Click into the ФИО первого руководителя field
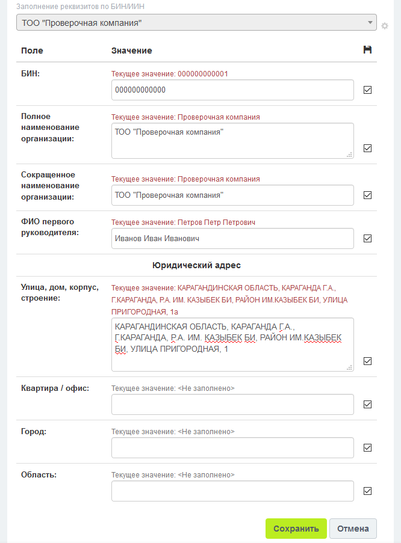 click(232, 239)
